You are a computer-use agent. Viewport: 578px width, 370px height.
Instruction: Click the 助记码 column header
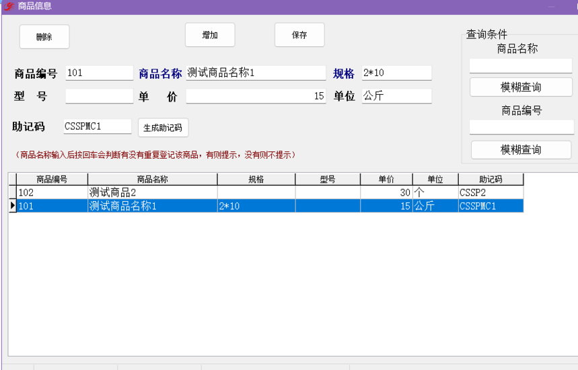pos(491,179)
